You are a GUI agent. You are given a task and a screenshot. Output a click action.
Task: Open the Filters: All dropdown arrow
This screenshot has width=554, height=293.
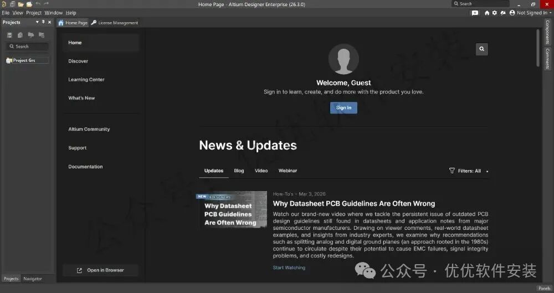point(487,171)
